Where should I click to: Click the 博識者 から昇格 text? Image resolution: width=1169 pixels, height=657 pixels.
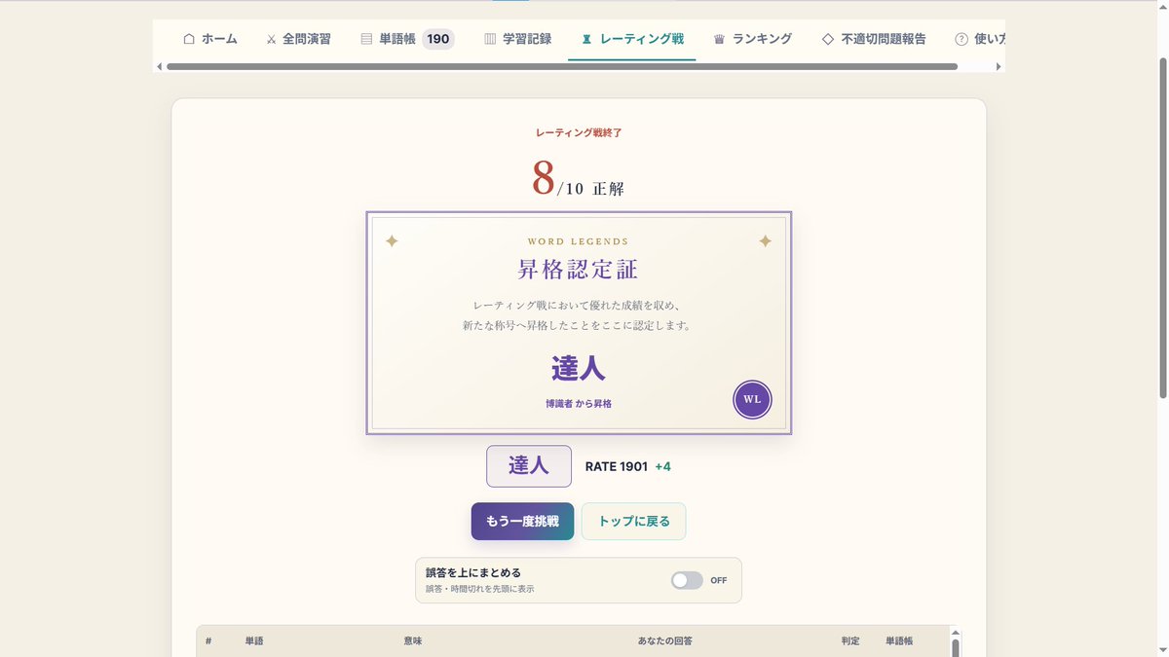click(x=579, y=403)
